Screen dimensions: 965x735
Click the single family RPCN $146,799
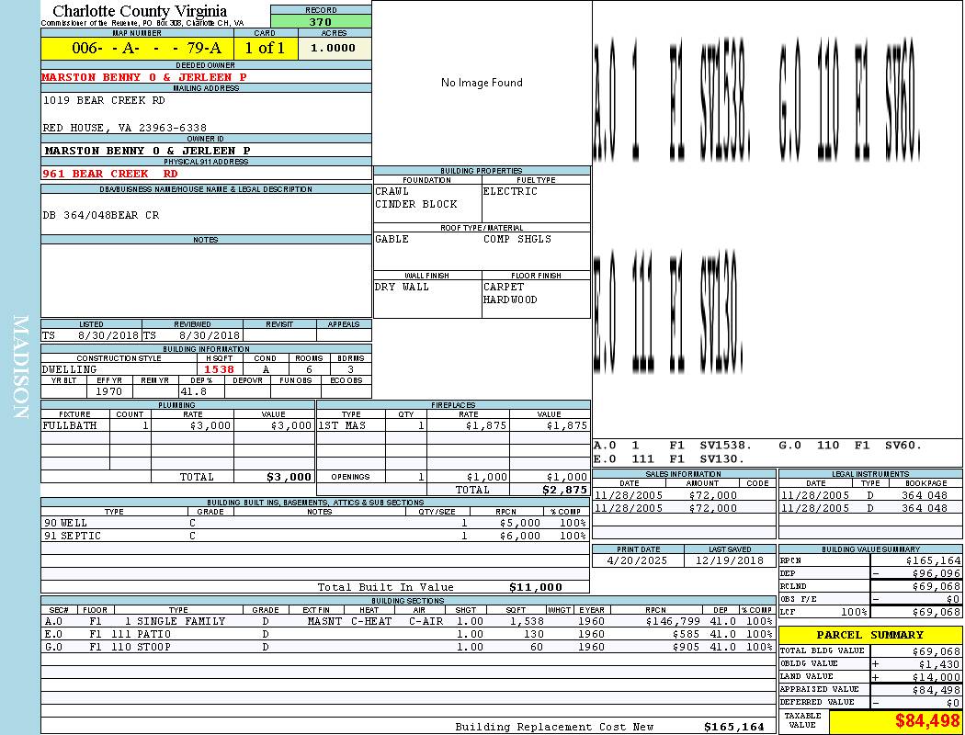[x=674, y=622]
